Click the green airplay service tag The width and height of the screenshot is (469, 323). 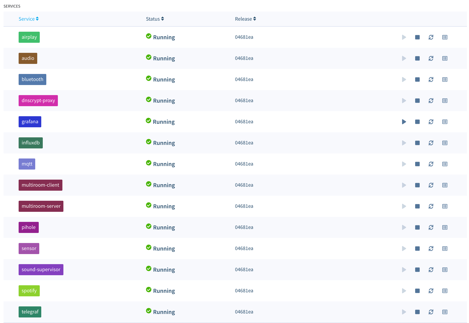(x=29, y=37)
